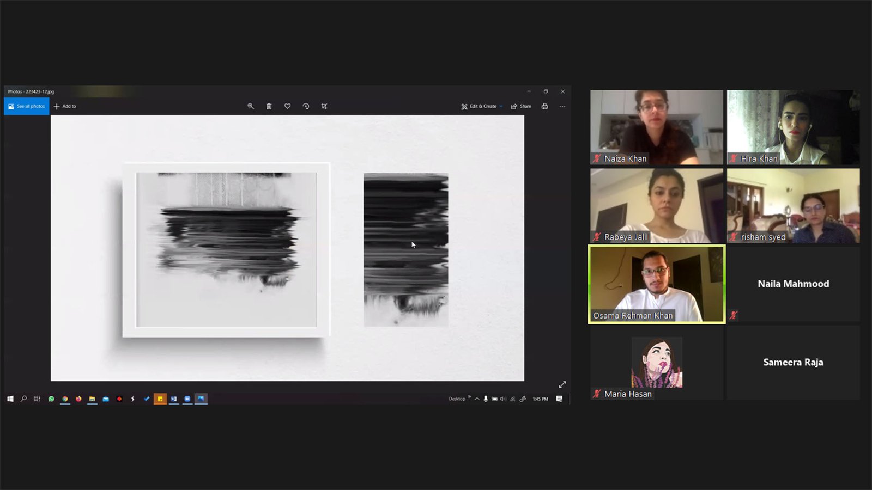Click the volume icon in system tray
This screenshot has height=490, width=872.
pyautogui.click(x=503, y=399)
